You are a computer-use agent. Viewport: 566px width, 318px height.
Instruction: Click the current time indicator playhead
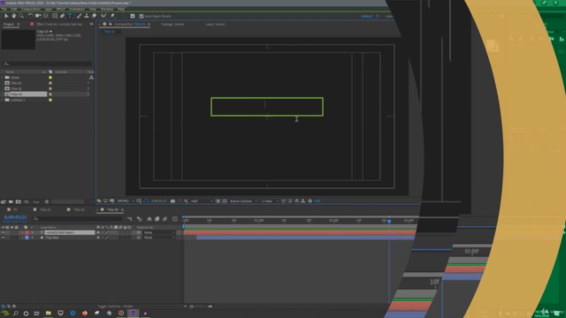(x=389, y=221)
